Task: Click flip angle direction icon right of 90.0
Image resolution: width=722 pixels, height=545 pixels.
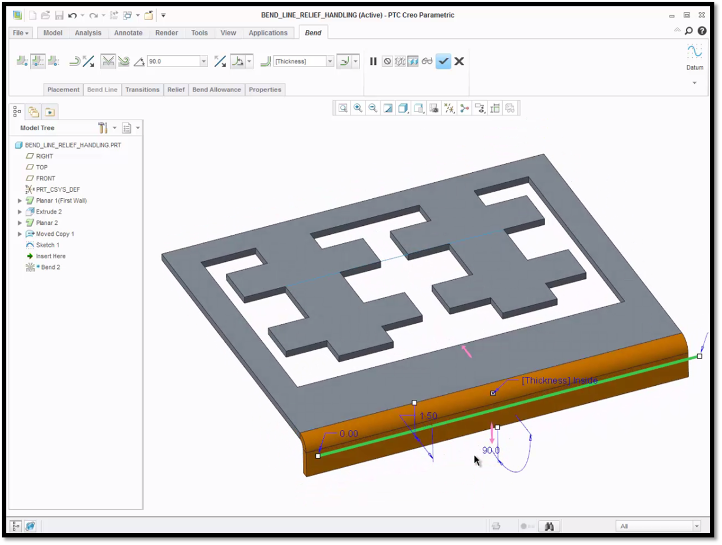Action: point(220,61)
